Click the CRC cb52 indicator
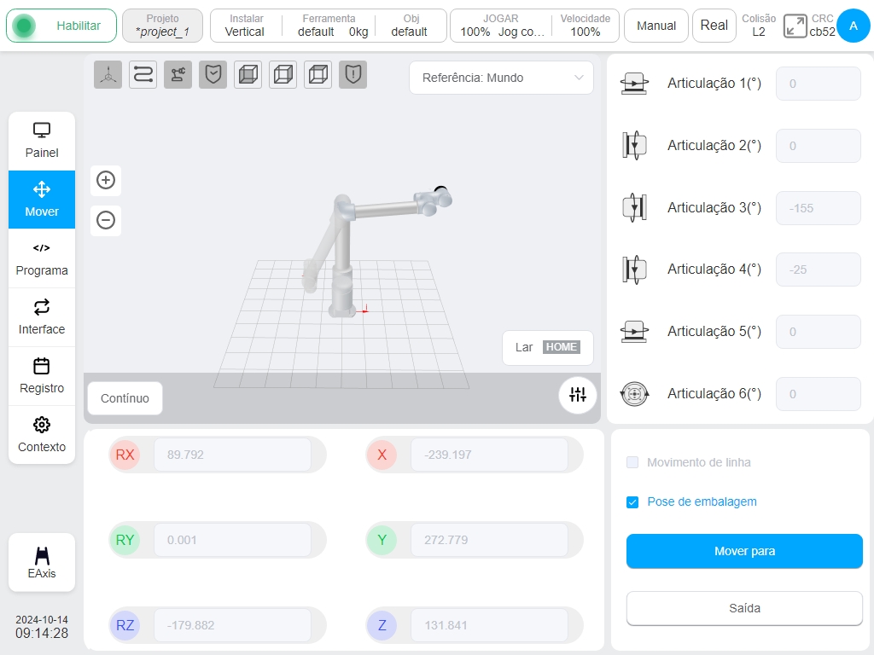This screenshot has height=655, width=874. [x=822, y=26]
